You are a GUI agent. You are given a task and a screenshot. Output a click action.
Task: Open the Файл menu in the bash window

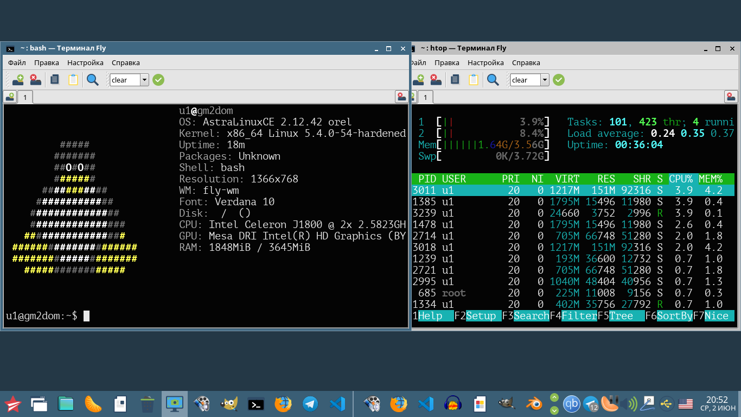17,62
